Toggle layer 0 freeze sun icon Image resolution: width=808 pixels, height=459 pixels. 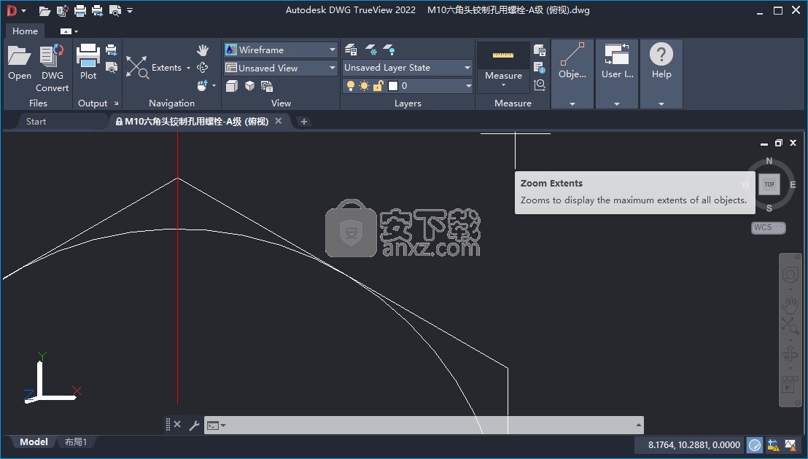(365, 85)
